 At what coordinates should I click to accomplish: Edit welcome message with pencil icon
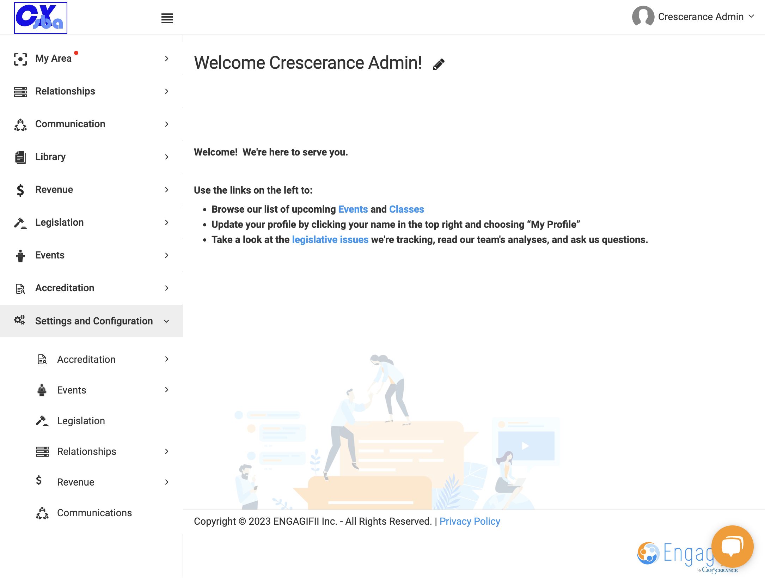click(x=439, y=64)
